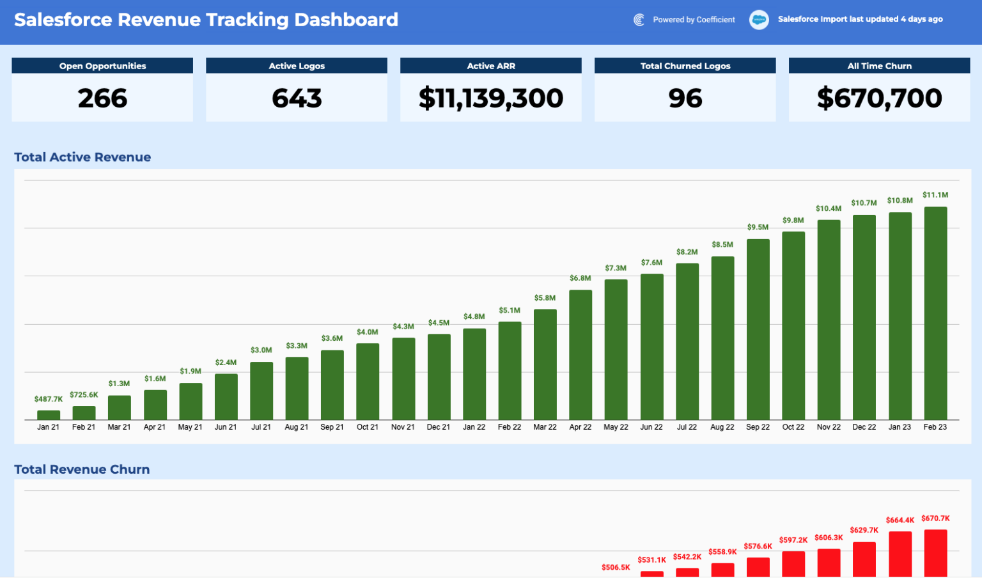Select the green Jul 21 revenue bar
The image size is (982, 578).
pos(261,391)
